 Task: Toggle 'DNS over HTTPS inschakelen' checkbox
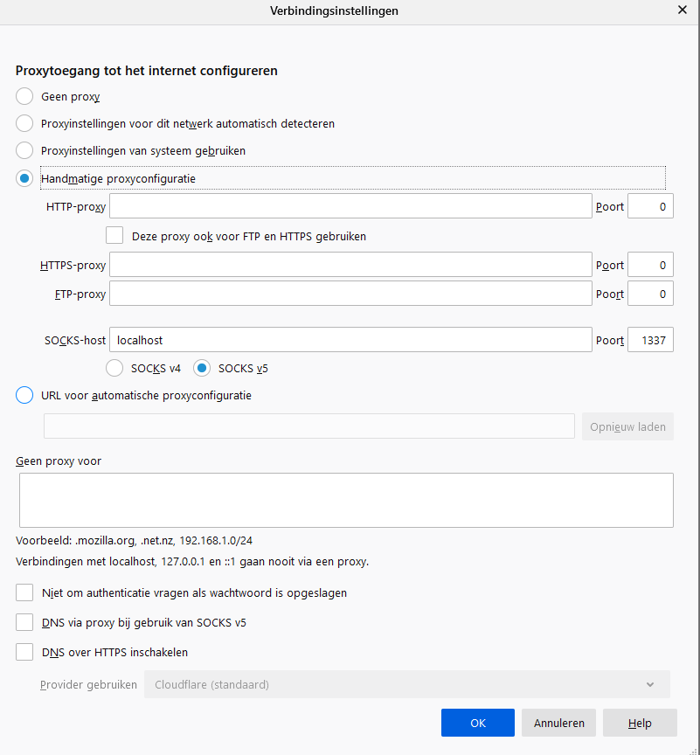(24, 652)
